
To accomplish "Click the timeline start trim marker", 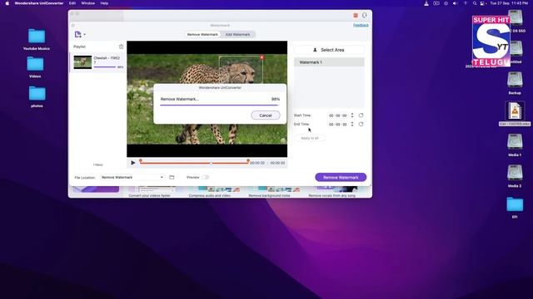I will tap(141, 160).
